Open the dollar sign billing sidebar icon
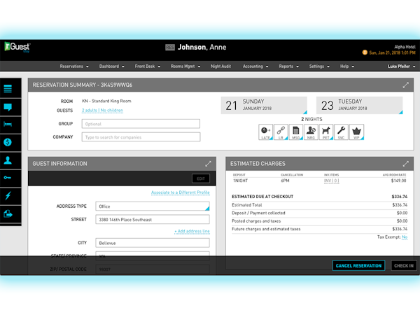This screenshot has width=420, height=315. point(8,142)
